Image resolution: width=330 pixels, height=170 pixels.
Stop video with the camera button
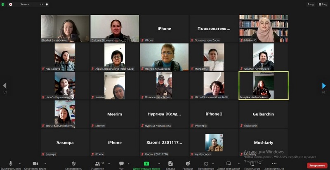pyautogui.click(x=35, y=164)
